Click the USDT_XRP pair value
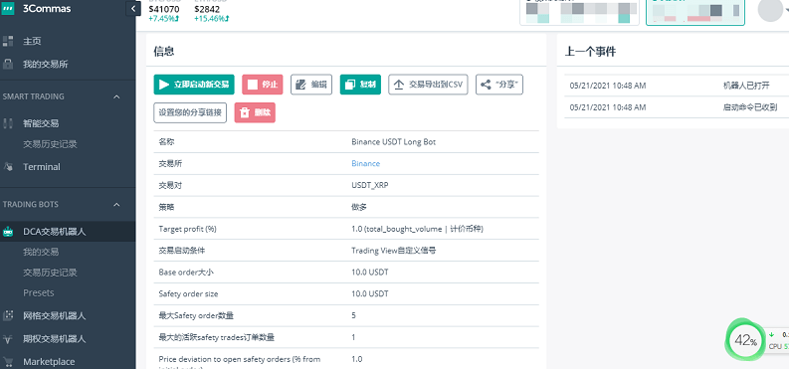 point(370,185)
